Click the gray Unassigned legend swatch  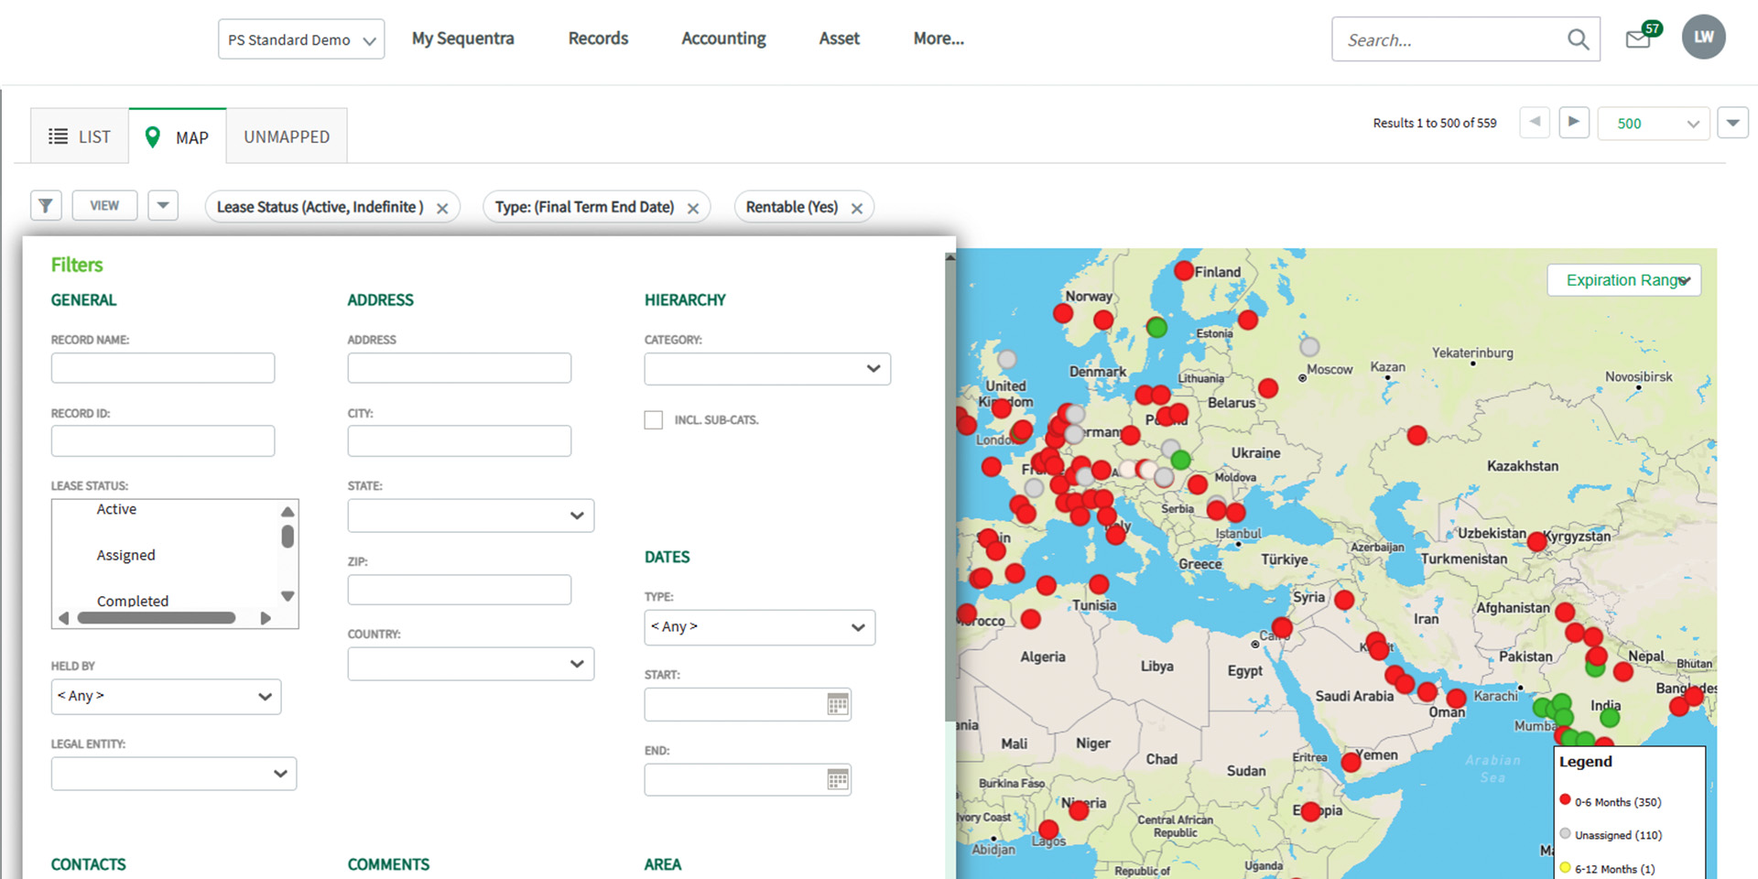(1565, 833)
